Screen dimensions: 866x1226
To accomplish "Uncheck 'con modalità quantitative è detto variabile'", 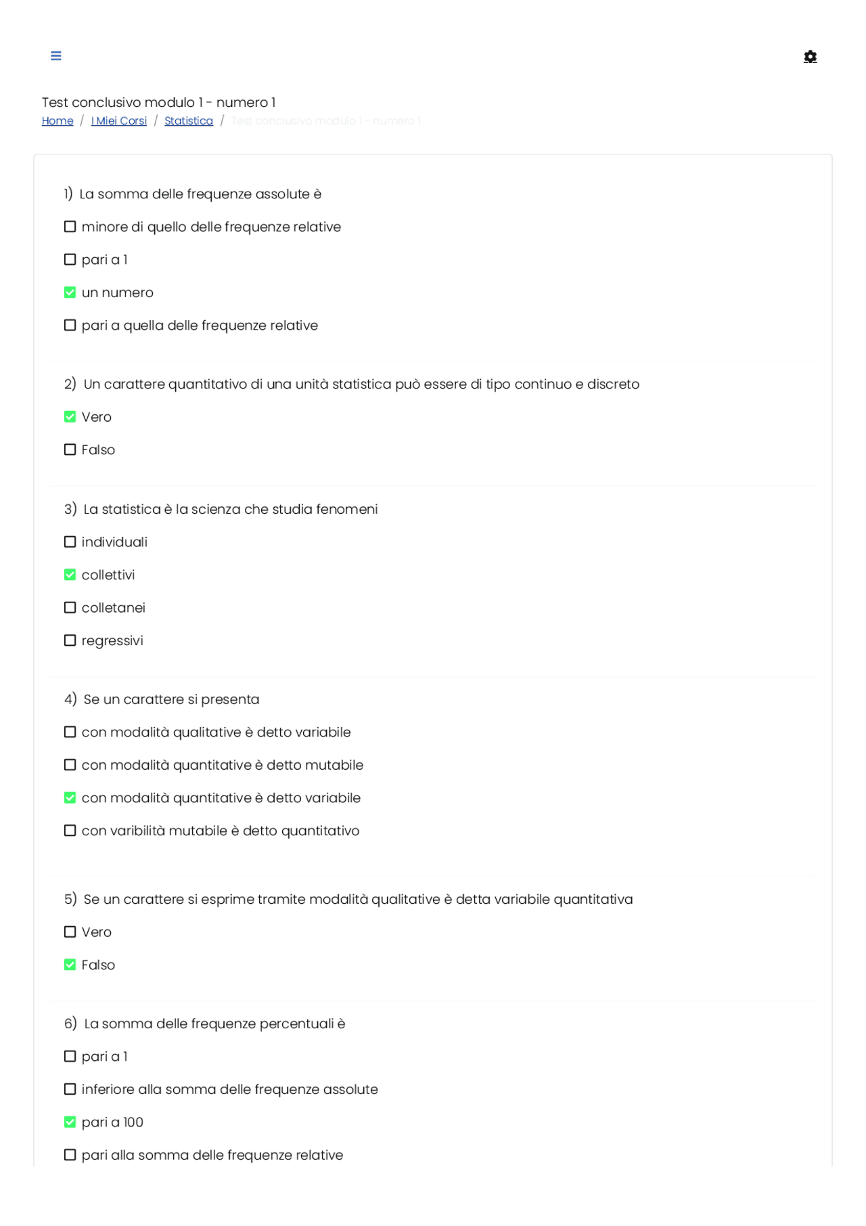I will (x=70, y=797).
